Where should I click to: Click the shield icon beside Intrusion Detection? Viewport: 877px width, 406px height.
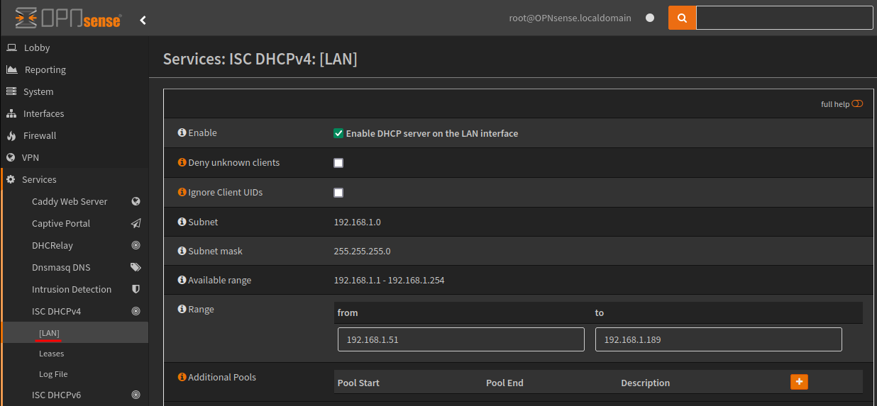pos(136,289)
